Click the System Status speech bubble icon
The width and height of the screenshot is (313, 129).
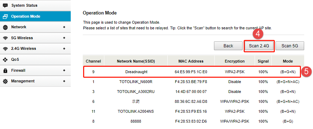(x=5, y=6)
